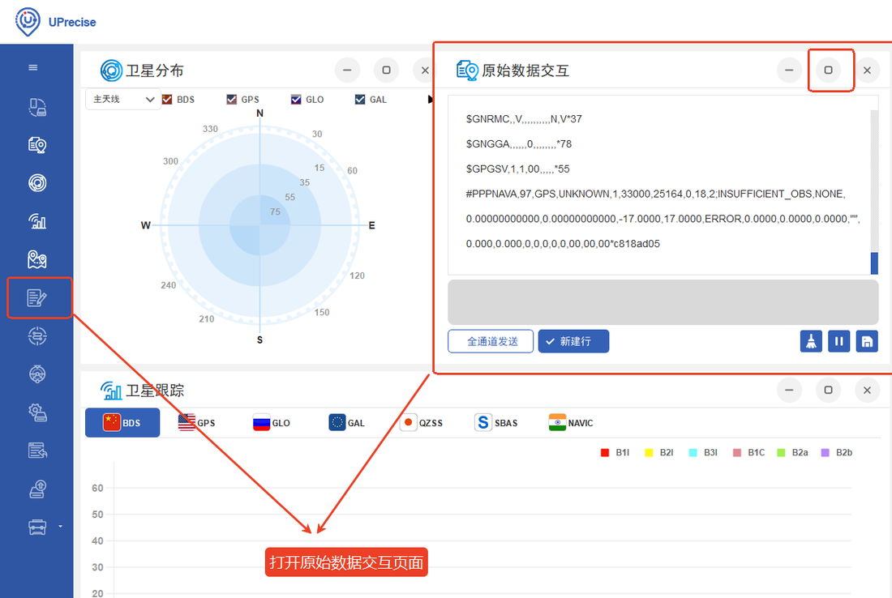Click the 卫星跟踪 panel title
The image size is (892, 598).
pos(155,391)
